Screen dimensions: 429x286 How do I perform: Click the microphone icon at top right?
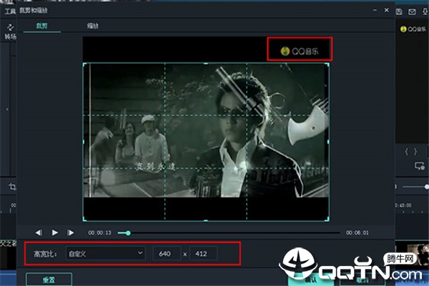tap(425, 11)
